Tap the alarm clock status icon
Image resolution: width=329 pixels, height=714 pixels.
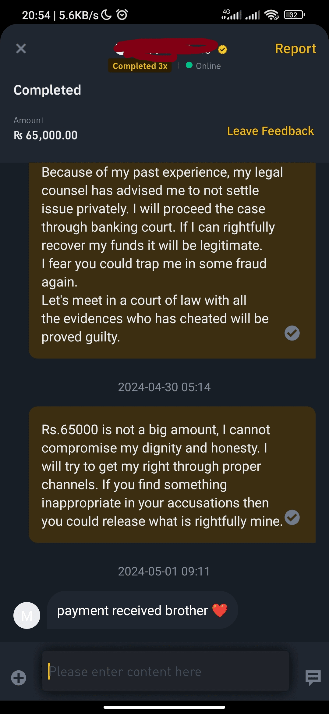pyautogui.click(x=122, y=15)
